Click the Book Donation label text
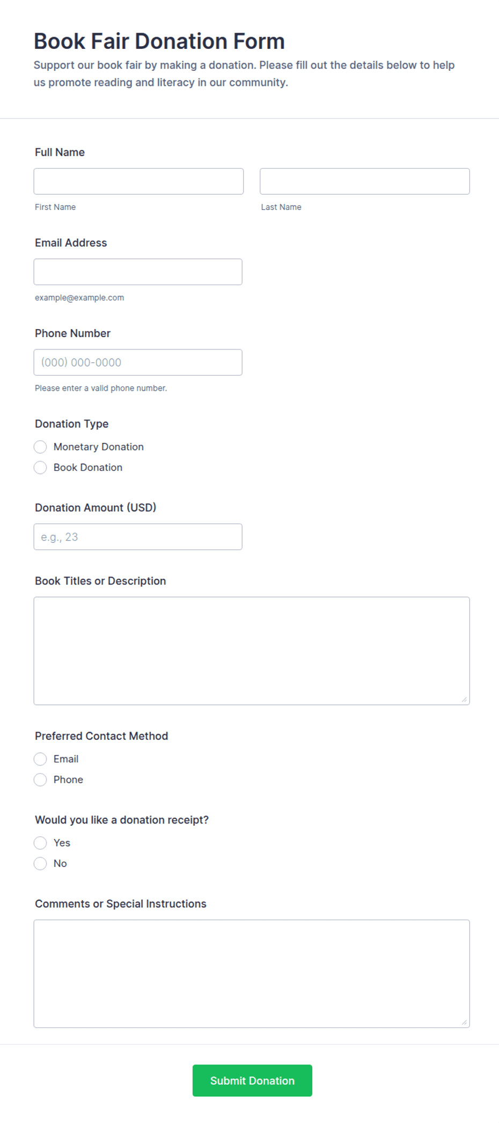The image size is (499, 1123). tap(88, 468)
